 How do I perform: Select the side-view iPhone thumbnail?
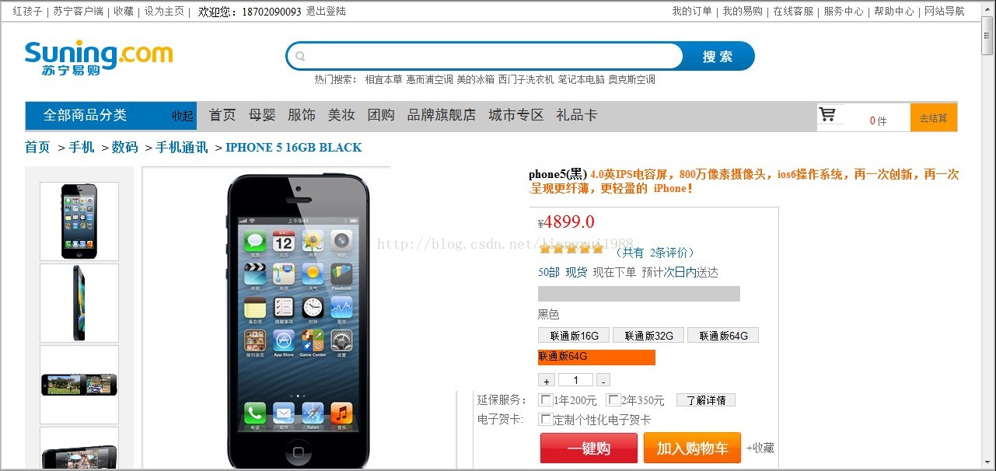click(79, 303)
